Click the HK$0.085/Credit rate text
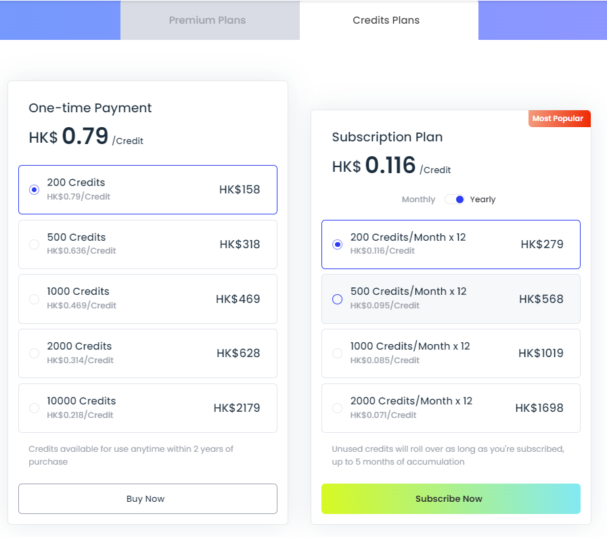 (x=385, y=360)
